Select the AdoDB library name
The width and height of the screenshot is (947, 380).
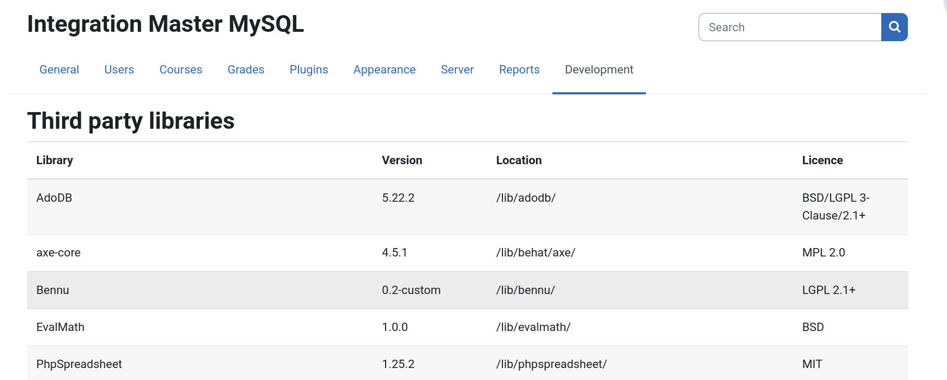click(54, 198)
